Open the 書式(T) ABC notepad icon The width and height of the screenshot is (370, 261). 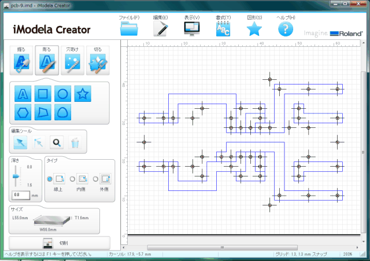point(223,29)
